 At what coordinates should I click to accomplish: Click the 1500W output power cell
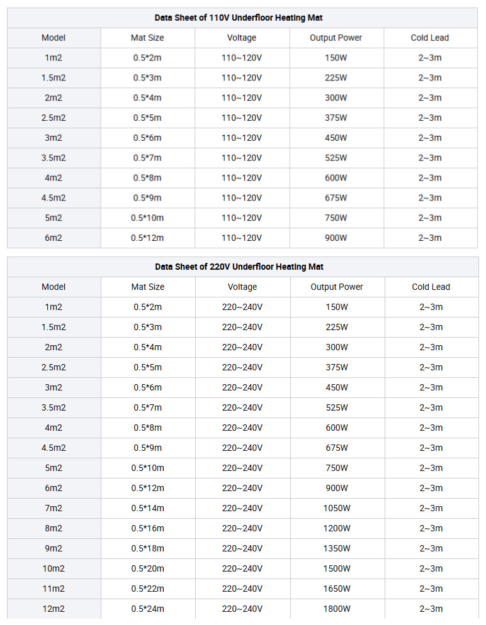(337, 568)
